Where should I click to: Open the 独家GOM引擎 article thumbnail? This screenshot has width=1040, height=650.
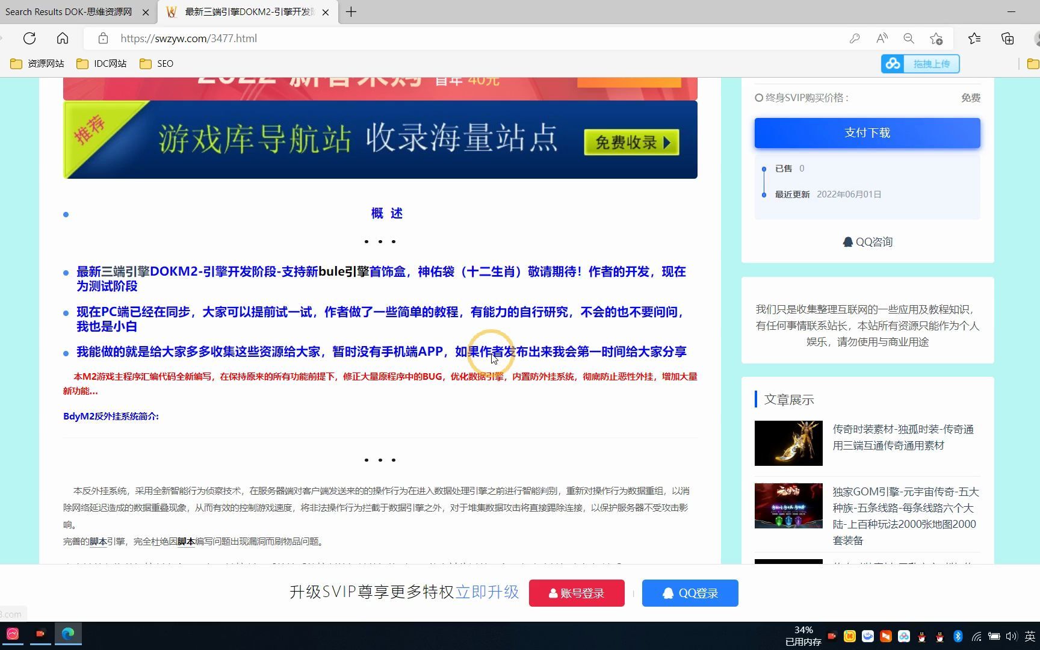tap(788, 506)
